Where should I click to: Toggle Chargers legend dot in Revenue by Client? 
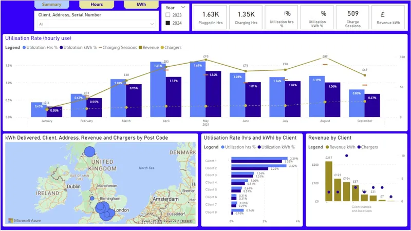tap(359, 147)
